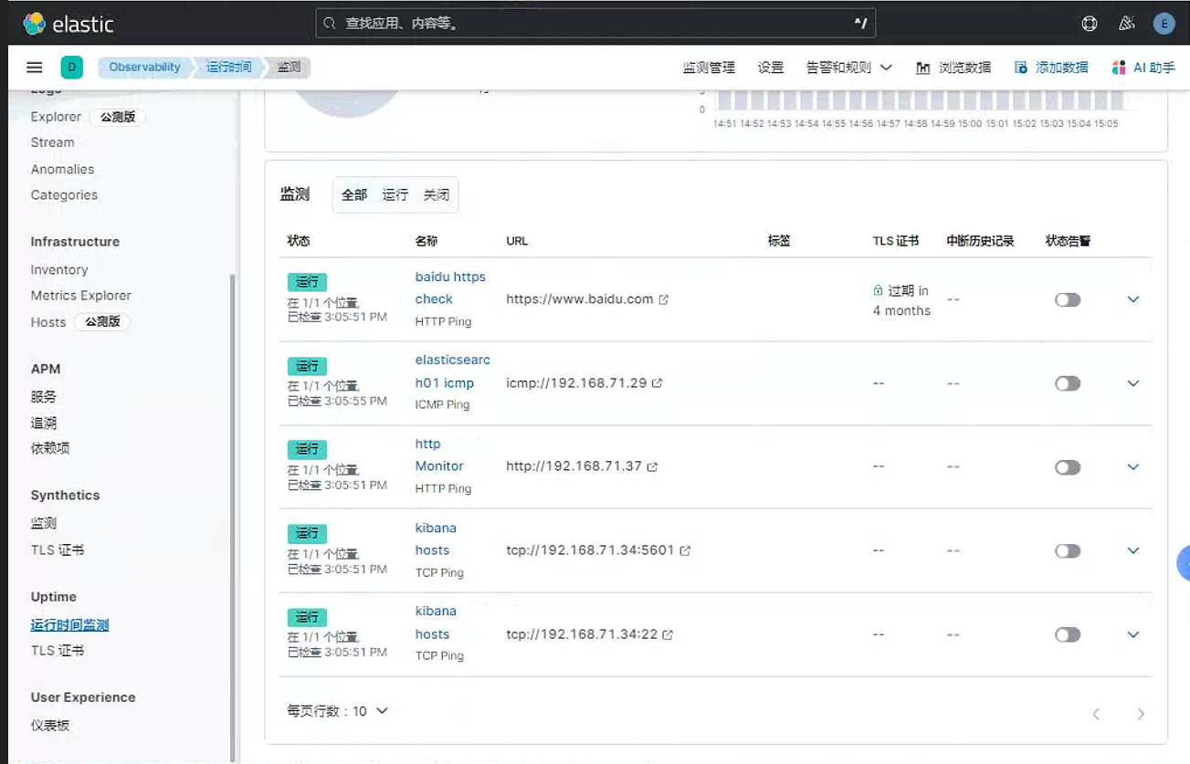Filter monitors by 关闭 tab
The image size is (1190, 764).
point(437,194)
